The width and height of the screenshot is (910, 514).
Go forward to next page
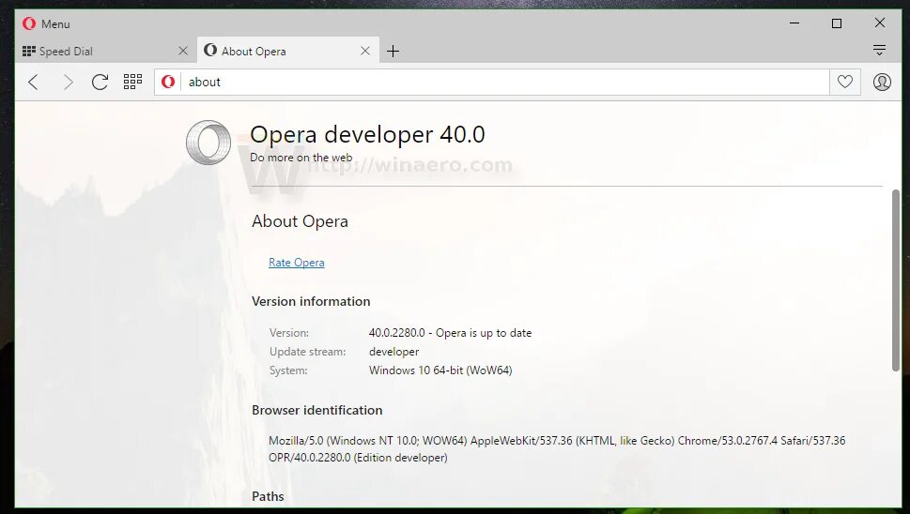point(68,83)
